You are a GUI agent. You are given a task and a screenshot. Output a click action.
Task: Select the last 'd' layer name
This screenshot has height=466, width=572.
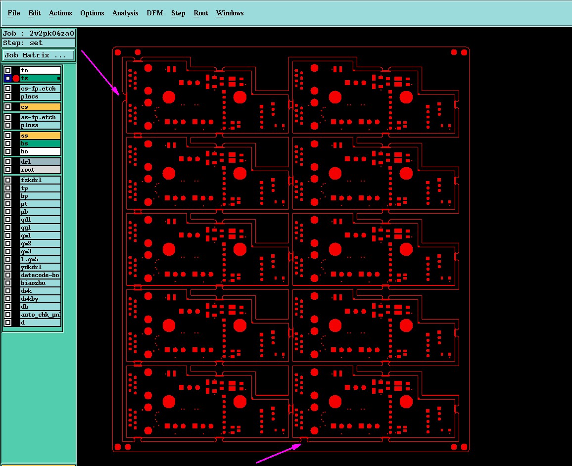(40, 323)
